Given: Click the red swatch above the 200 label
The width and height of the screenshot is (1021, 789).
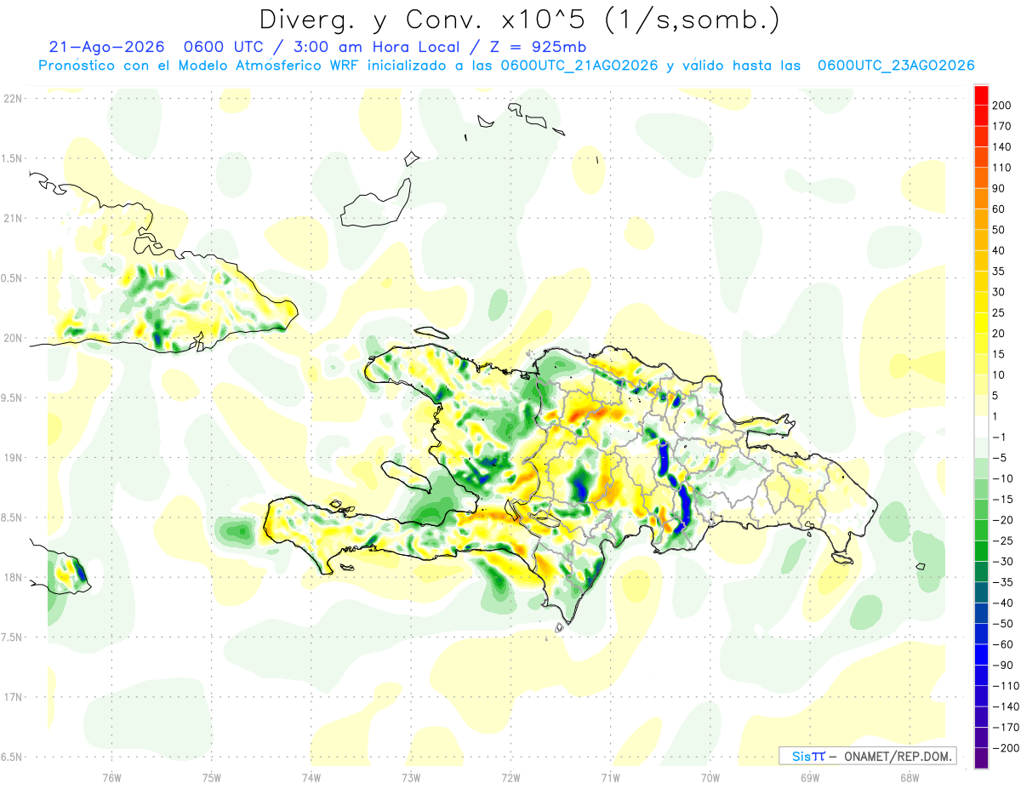Looking at the screenshot, I should click(981, 95).
